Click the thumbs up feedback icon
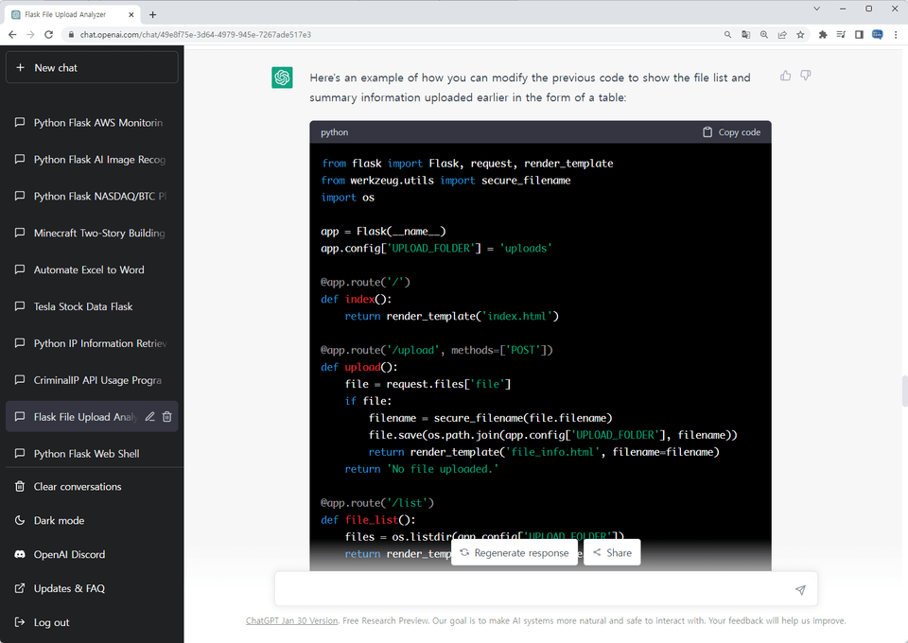 pos(785,76)
